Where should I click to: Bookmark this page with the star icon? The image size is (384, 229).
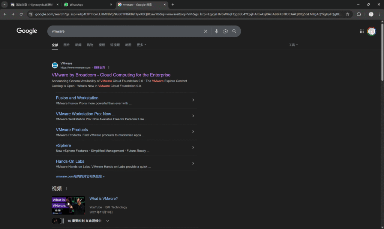point(348,14)
